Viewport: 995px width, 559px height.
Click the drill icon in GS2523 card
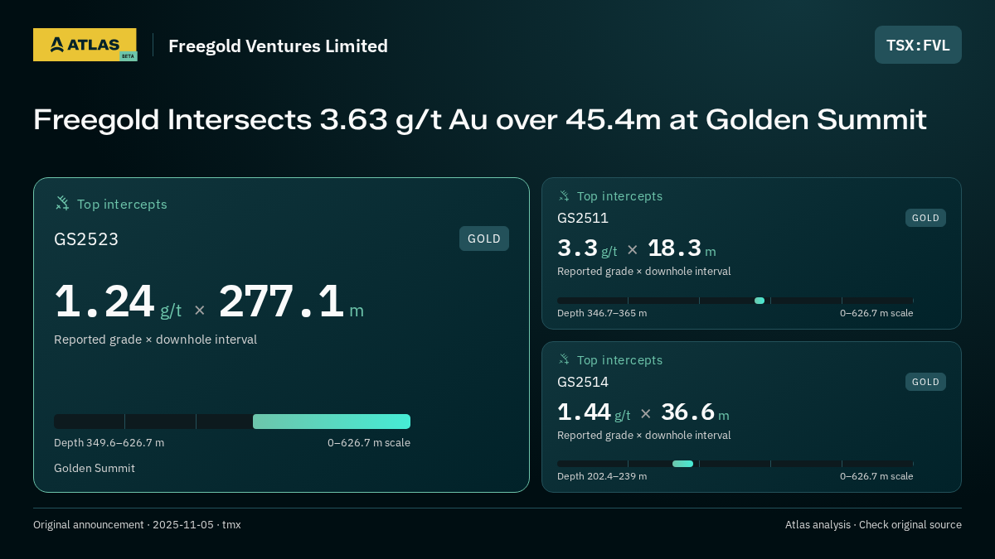click(62, 203)
